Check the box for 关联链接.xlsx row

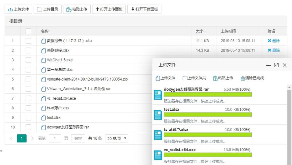pos(28,50)
